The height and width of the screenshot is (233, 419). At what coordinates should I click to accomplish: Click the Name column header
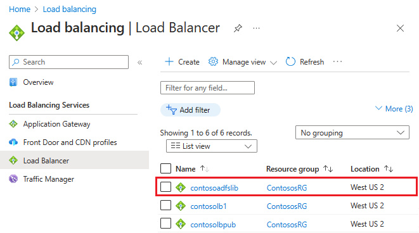186,169
